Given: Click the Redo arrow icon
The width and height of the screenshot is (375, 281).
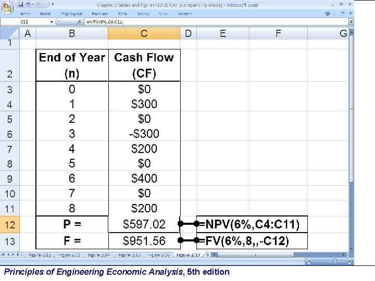Looking at the screenshot, I should tap(39, 5).
